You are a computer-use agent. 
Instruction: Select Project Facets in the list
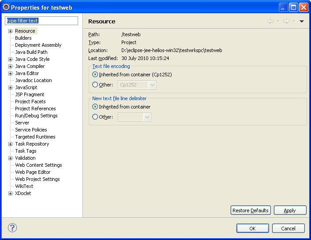tap(30, 101)
